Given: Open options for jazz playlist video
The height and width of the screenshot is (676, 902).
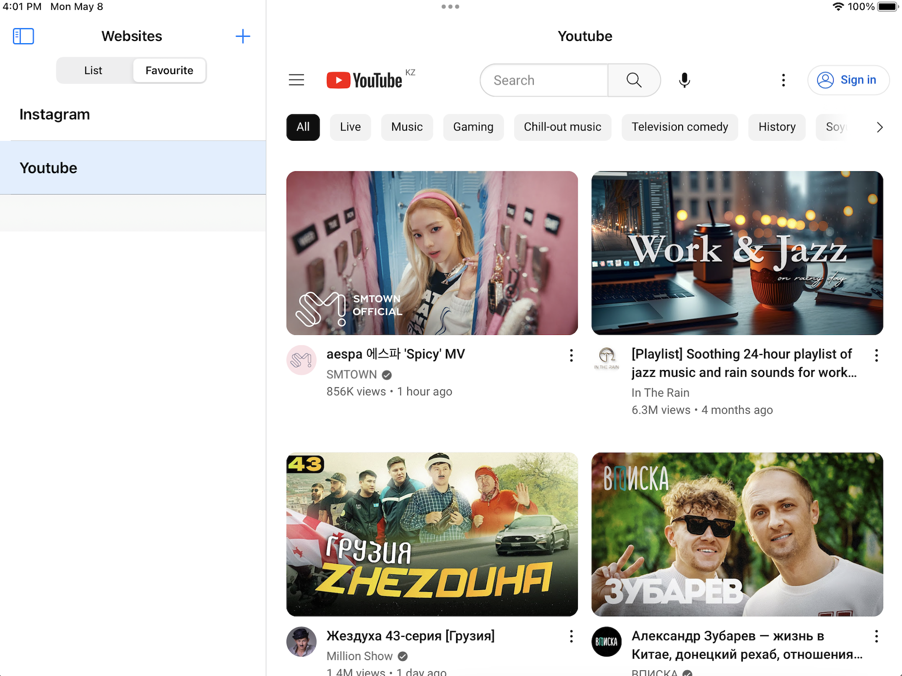Looking at the screenshot, I should click(x=876, y=355).
